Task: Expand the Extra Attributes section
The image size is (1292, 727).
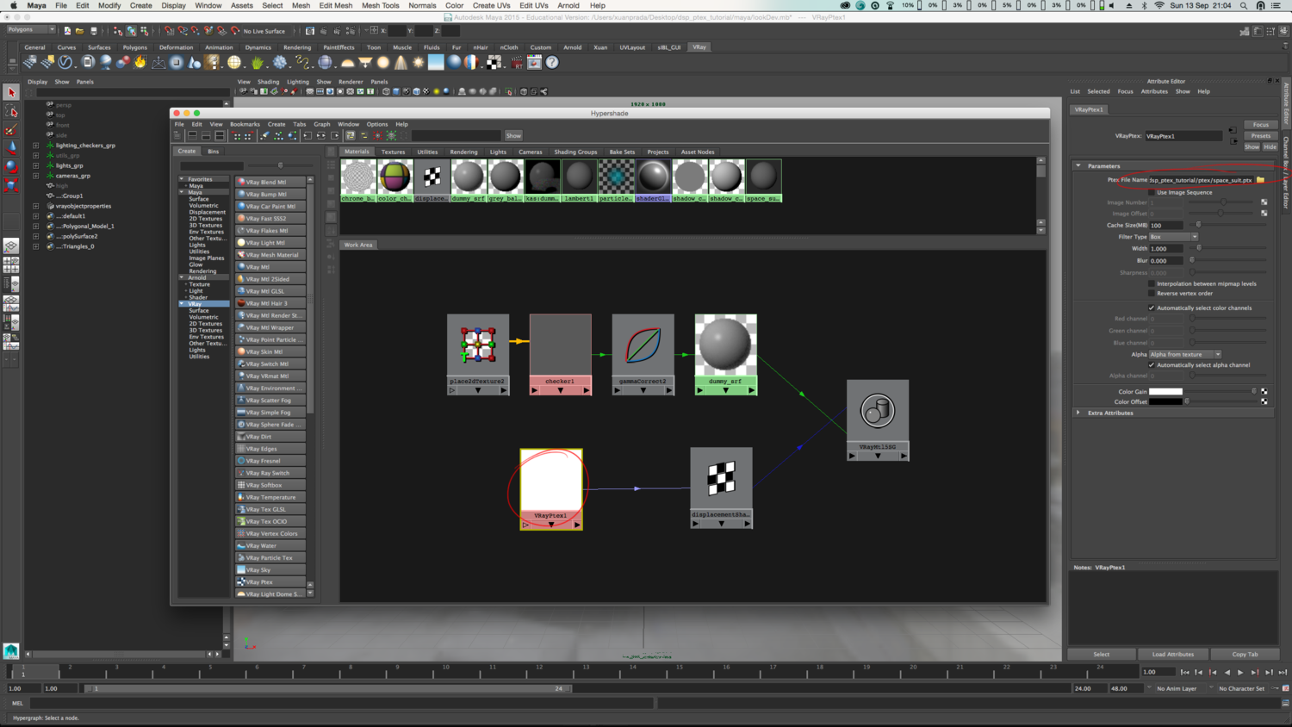Action: (1078, 413)
